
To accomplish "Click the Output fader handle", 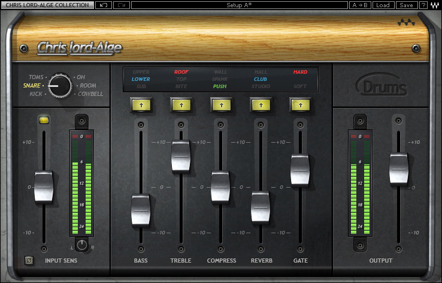I will (399, 169).
